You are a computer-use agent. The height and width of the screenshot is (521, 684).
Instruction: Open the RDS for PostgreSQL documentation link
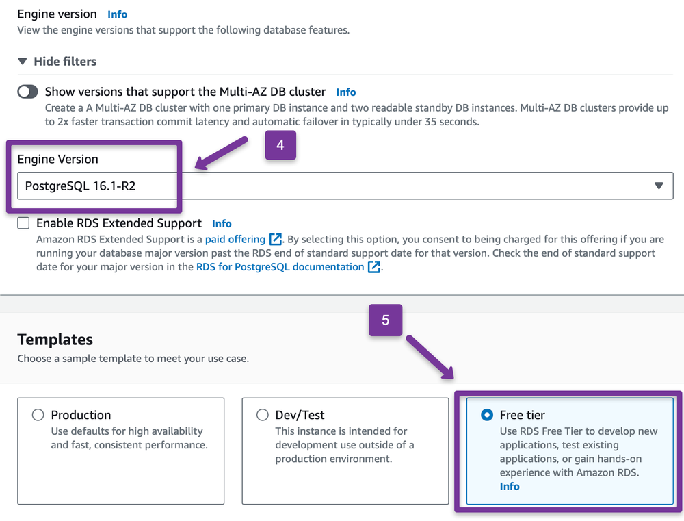[280, 267]
